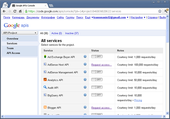Click the browser back arrow
This screenshot has height=119, width=170.
pyautogui.click(x=4, y=11)
